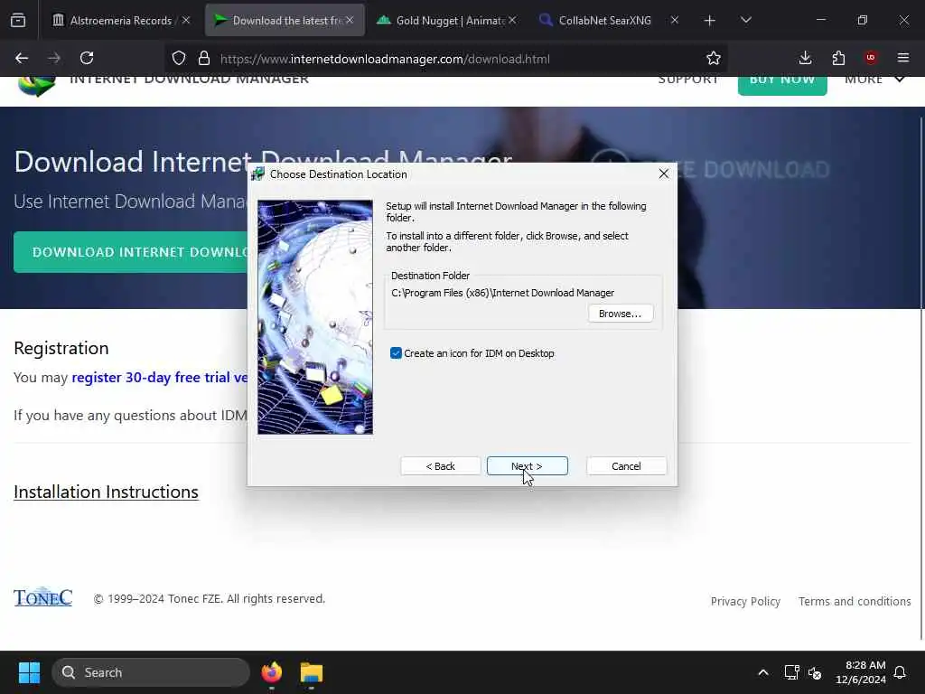Close the Alstroemeria Records tab

(x=186, y=20)
